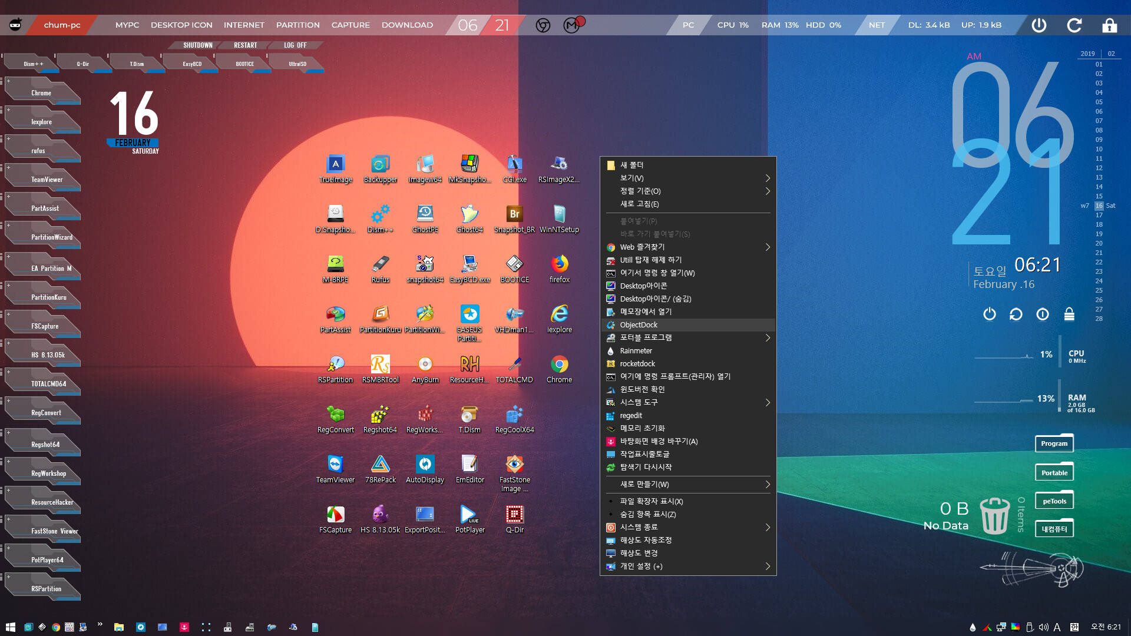Image resolution: width=1131 pixels, height=636 pixels.
Task: Expand the 시스템 종료 submenu
Action: 688,527
